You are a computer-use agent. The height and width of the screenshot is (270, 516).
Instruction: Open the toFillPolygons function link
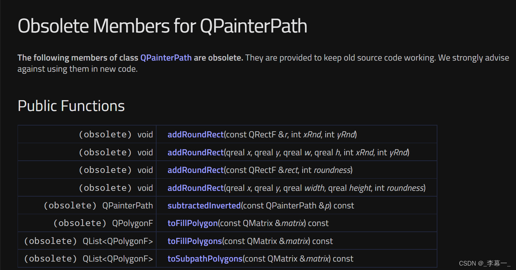click(x=194, y=241)
